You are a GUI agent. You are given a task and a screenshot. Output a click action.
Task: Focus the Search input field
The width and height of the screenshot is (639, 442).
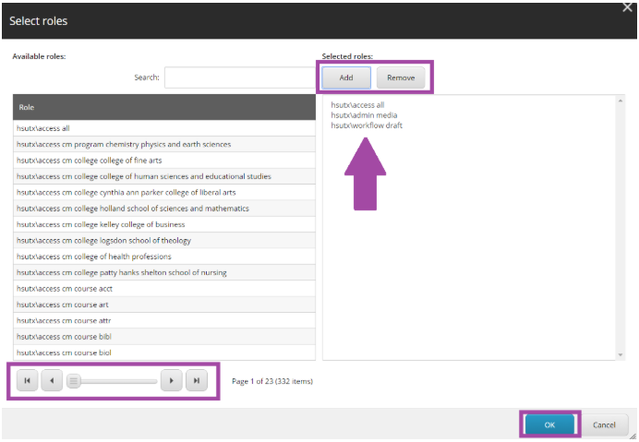(x=240, y=78)
